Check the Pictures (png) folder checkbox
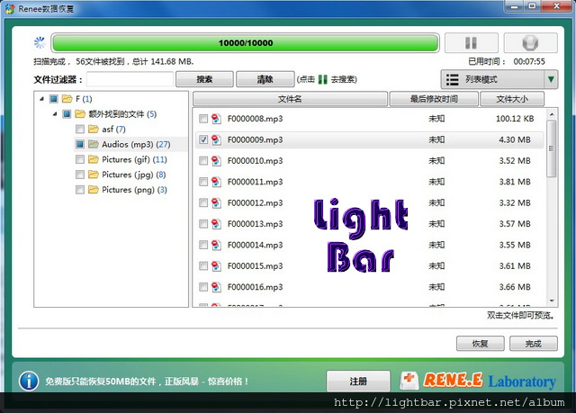 click(x=80, y=190)
